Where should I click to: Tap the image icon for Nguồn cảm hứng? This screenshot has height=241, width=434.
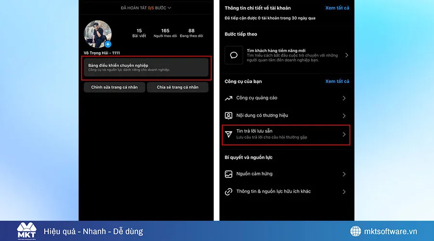tap(229, 174)
